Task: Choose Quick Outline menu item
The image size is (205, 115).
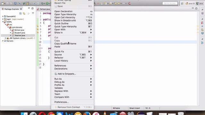Action: tap(72, 23)
